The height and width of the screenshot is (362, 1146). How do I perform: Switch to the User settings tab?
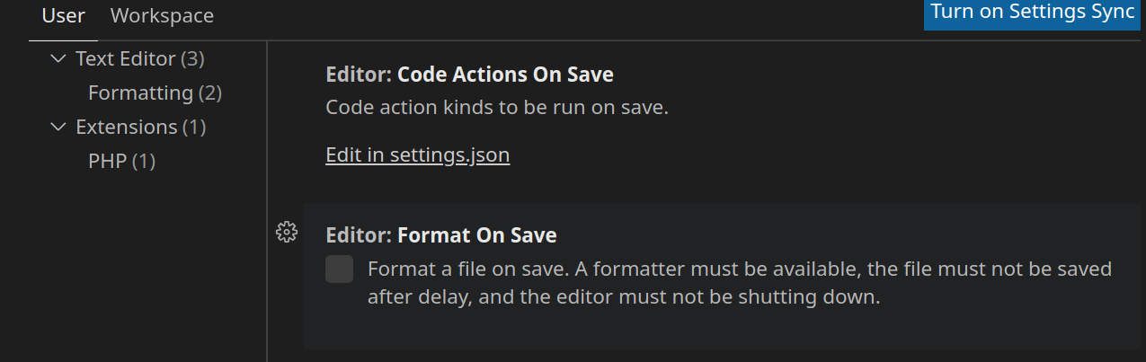click(x=64, y=15)
